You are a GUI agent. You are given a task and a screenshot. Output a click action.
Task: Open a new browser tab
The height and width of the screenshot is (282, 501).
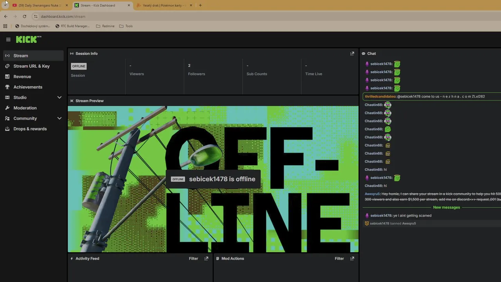[200, 5]
